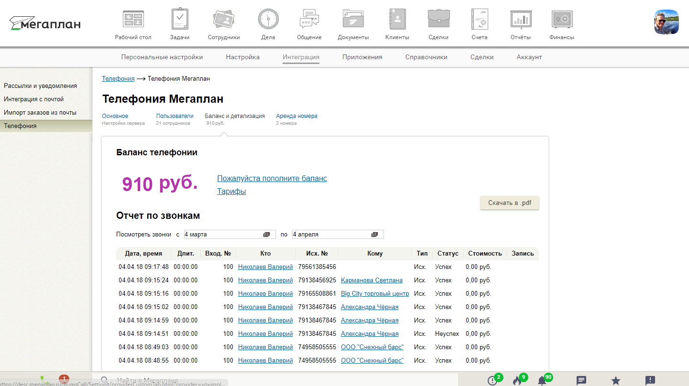Screen dimensions: 689x386
Task: Open Николаев Валерий in the 09:17:48 row
Action: (265, 267)
